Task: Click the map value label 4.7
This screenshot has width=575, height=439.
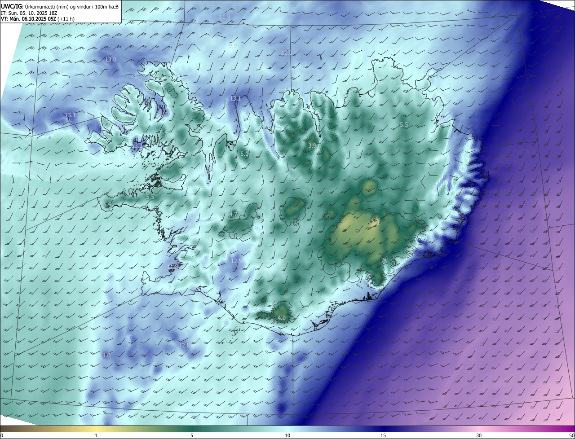Action: click(233, 214)
